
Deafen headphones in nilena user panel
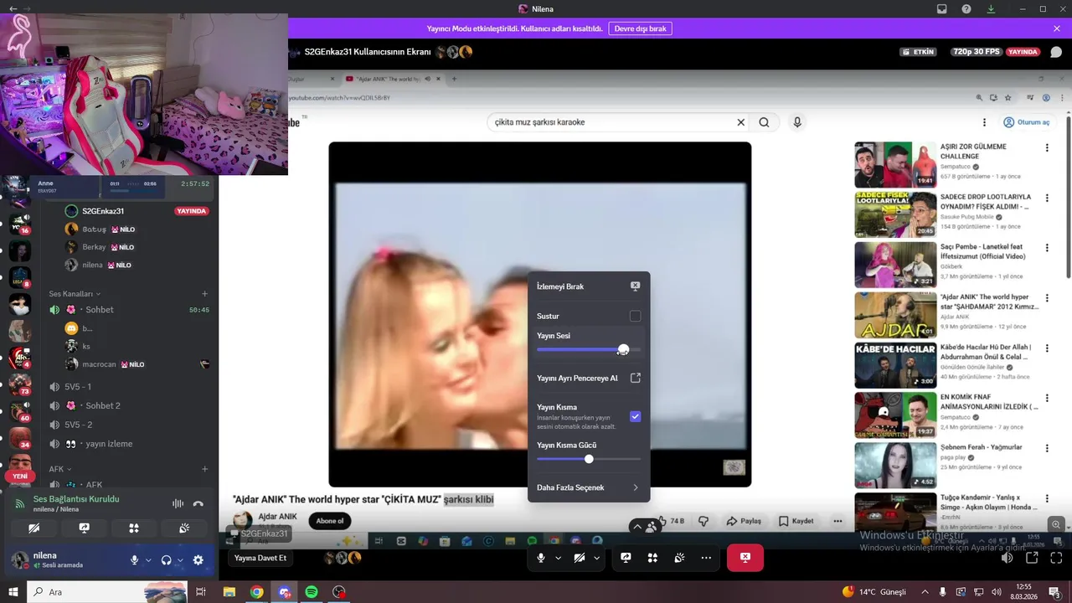tap(166, 560)
